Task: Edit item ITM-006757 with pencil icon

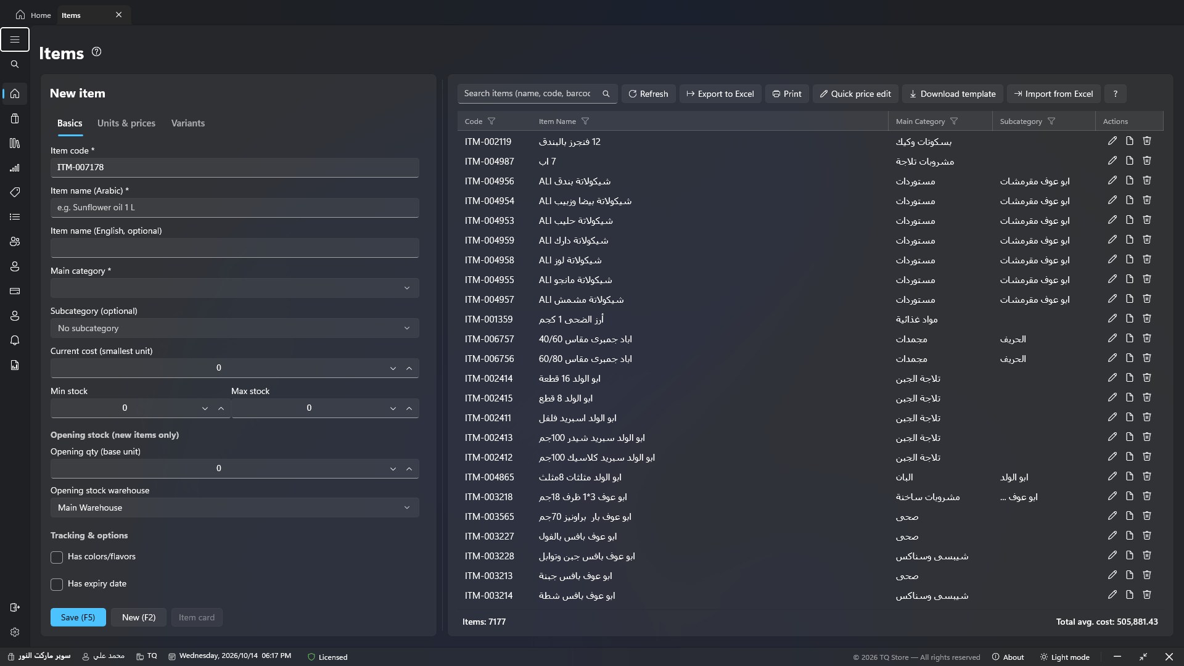Action: pos(1112,339)
